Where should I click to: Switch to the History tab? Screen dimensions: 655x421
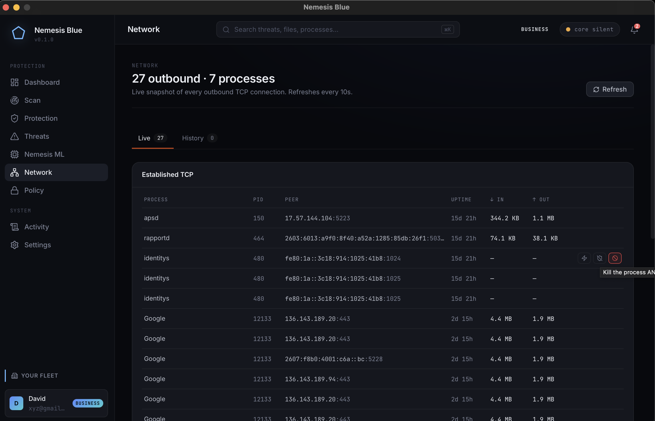tap(200, 138)
